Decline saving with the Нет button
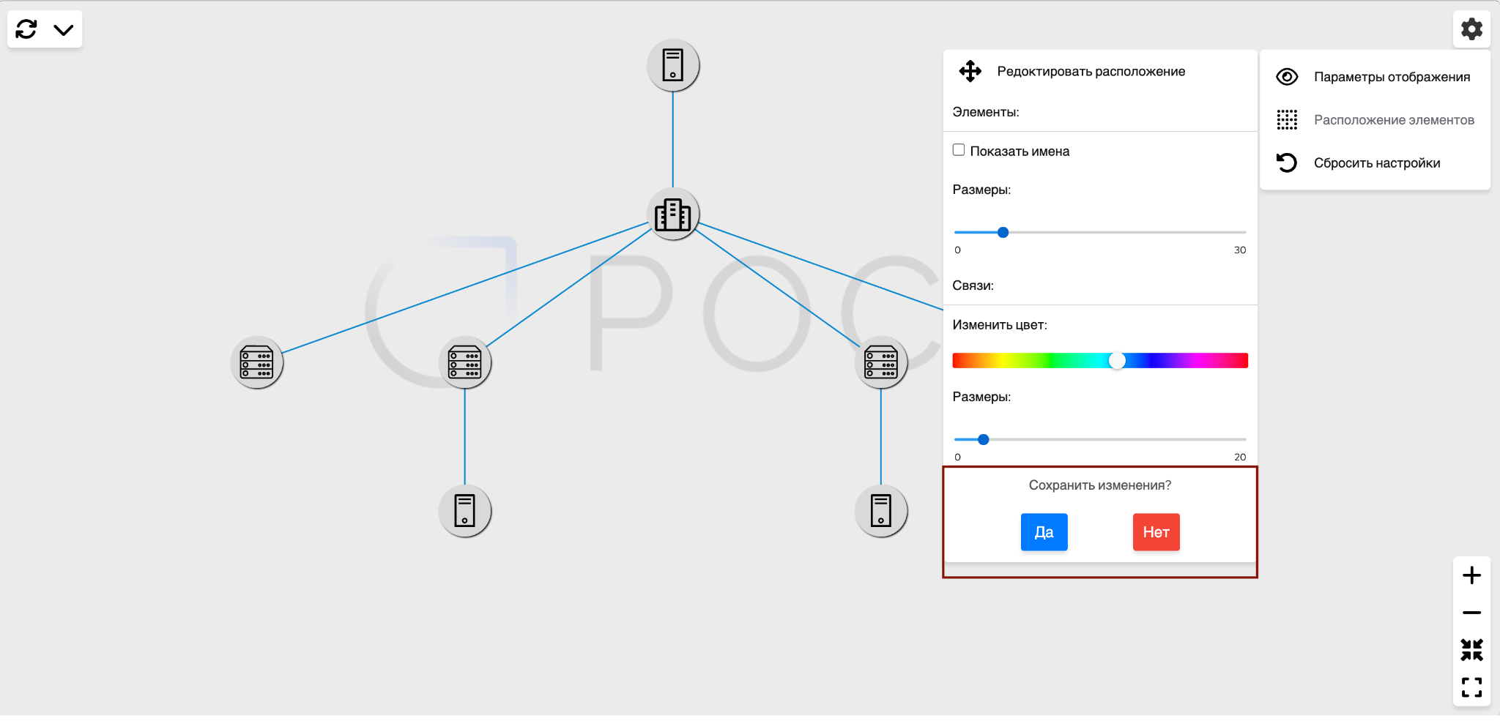This screenshot has width=1500, height=721. 1156,532
